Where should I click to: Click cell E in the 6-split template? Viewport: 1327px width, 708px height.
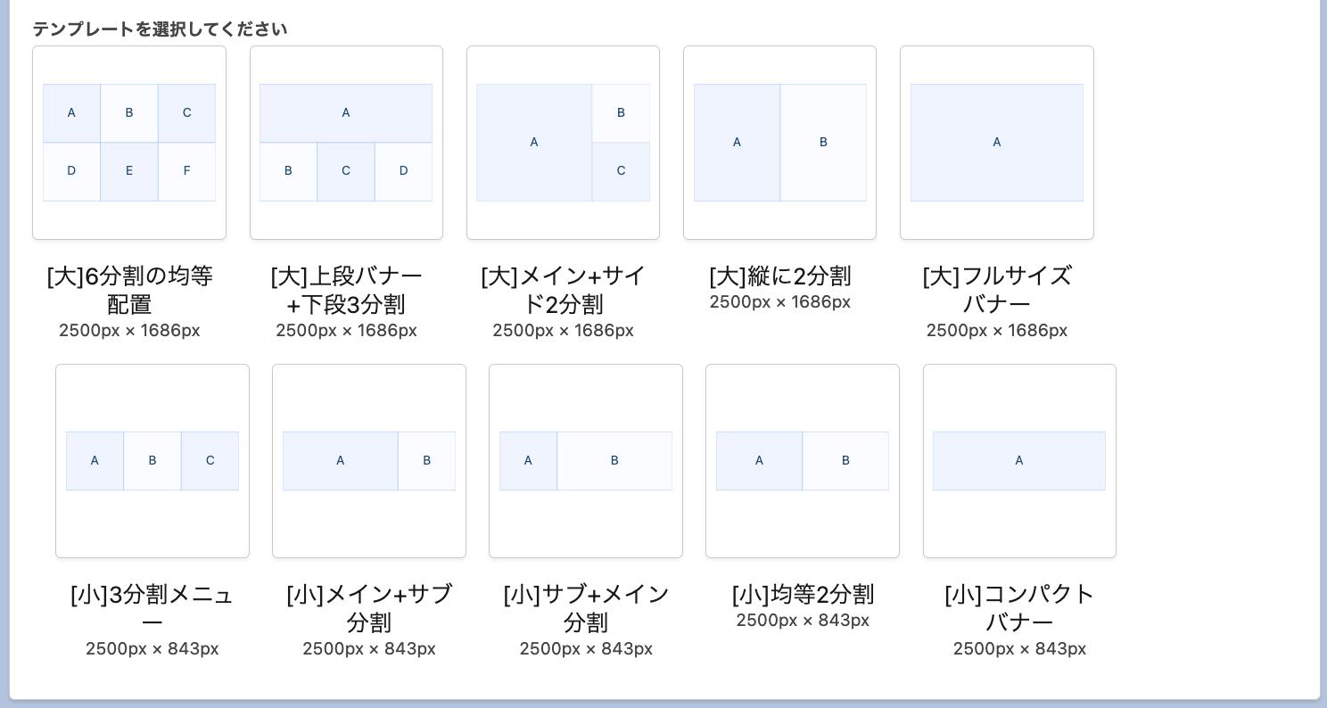[x=129, y=170]
